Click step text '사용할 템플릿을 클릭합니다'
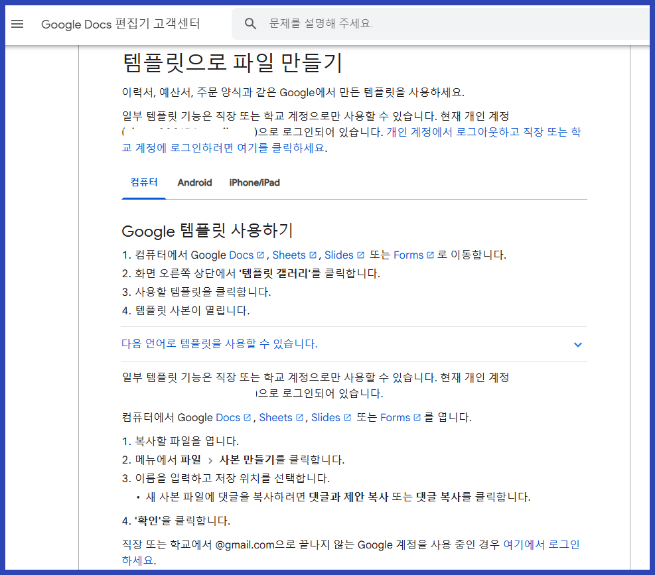This screenshot has width=655, height=575. coord(202,292)
